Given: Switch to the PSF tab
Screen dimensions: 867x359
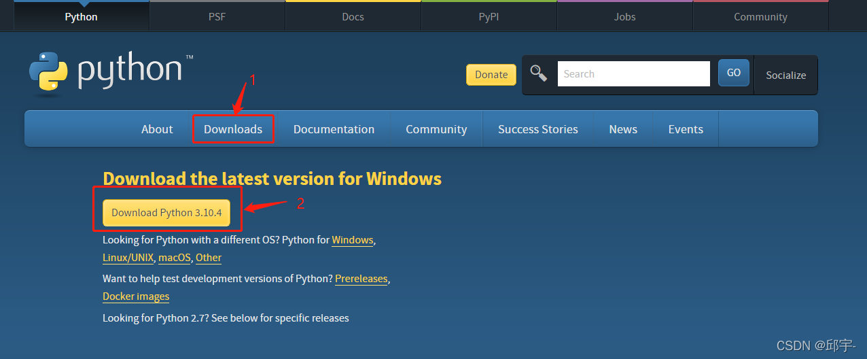Looking at the screenshot, I should 217,16.
